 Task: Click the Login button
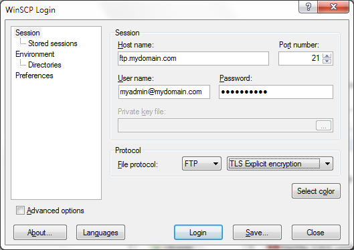coord(198,232)
